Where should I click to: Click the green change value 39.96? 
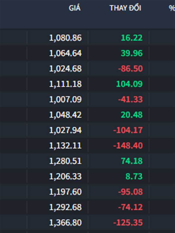click(132, 53)
